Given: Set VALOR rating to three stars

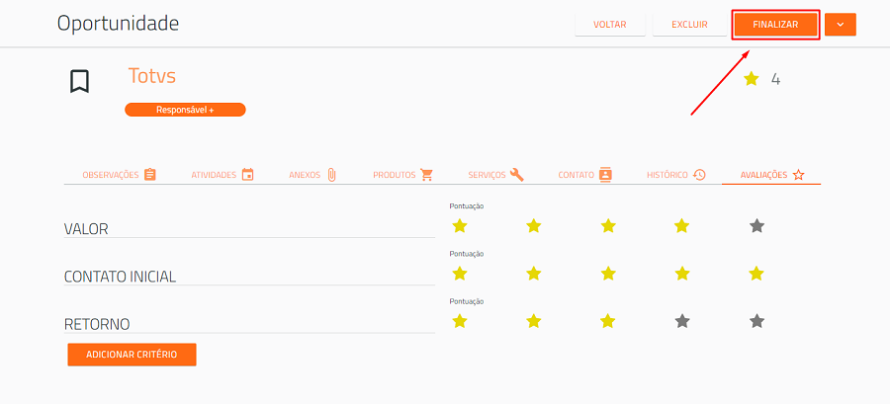Looking at the screenshot, I should click(608, 226).
